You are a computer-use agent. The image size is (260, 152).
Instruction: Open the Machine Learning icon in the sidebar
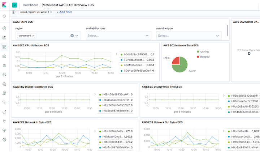[4, 75]
